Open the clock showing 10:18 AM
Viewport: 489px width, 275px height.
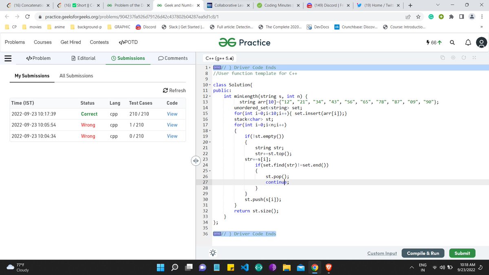[466, 267]
